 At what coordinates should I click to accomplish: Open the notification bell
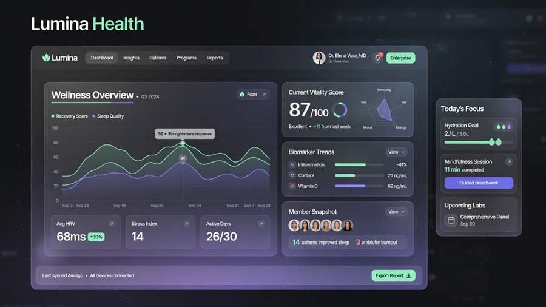tap(378, 58)
